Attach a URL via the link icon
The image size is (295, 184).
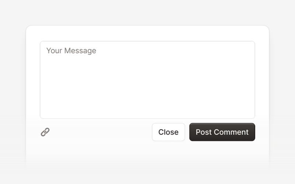[45, 132]
